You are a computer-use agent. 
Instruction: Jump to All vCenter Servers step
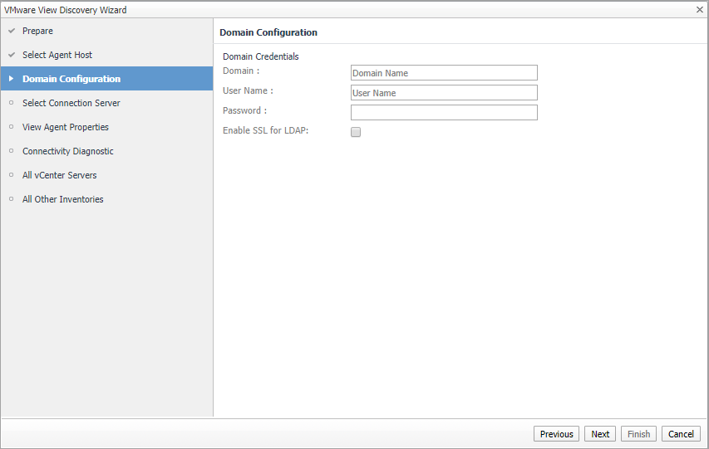click(59, 175)
